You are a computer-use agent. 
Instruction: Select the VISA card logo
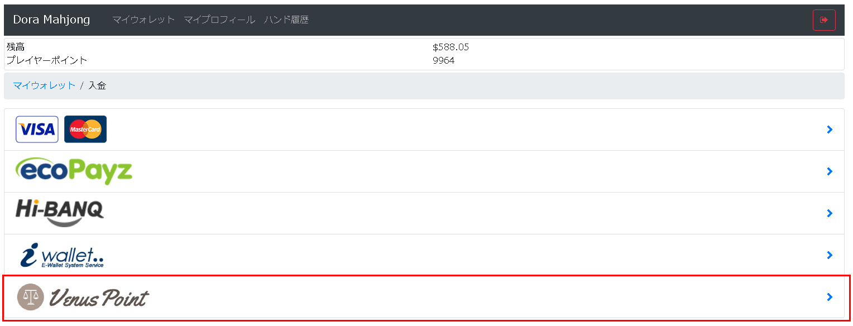[x=37, y=130]
